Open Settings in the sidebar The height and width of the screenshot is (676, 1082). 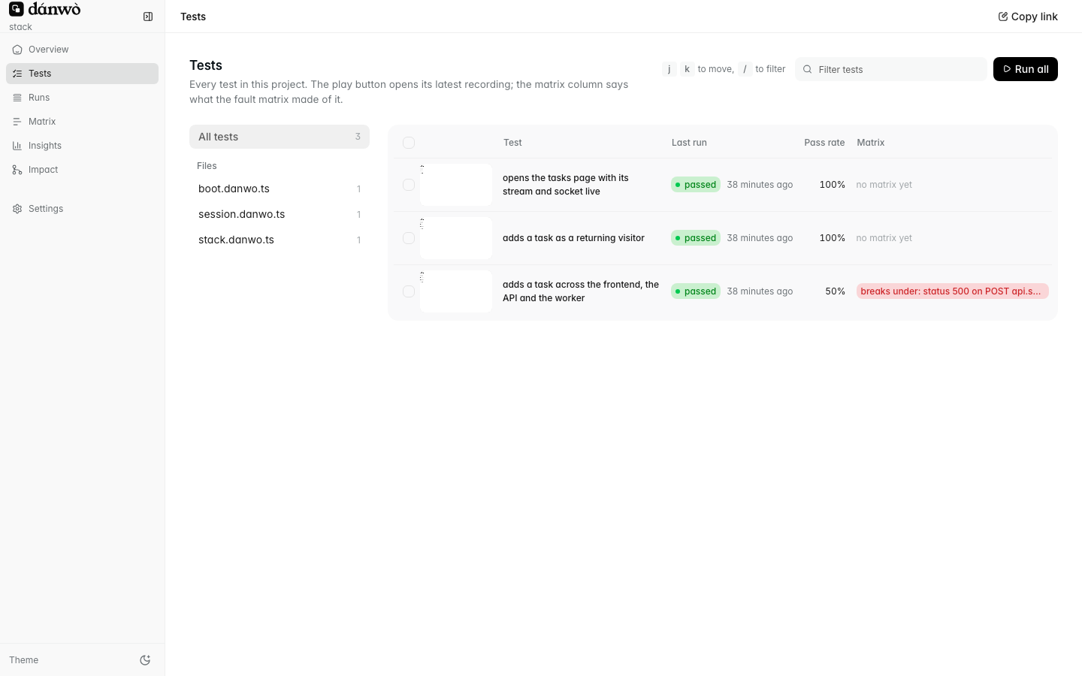point(82,209)
